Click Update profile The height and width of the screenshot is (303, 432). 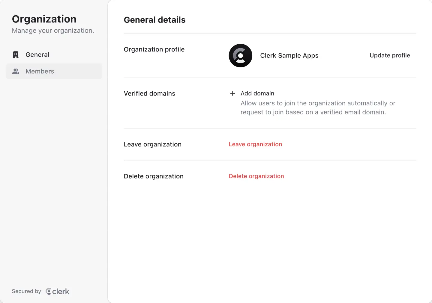(390, 55)
